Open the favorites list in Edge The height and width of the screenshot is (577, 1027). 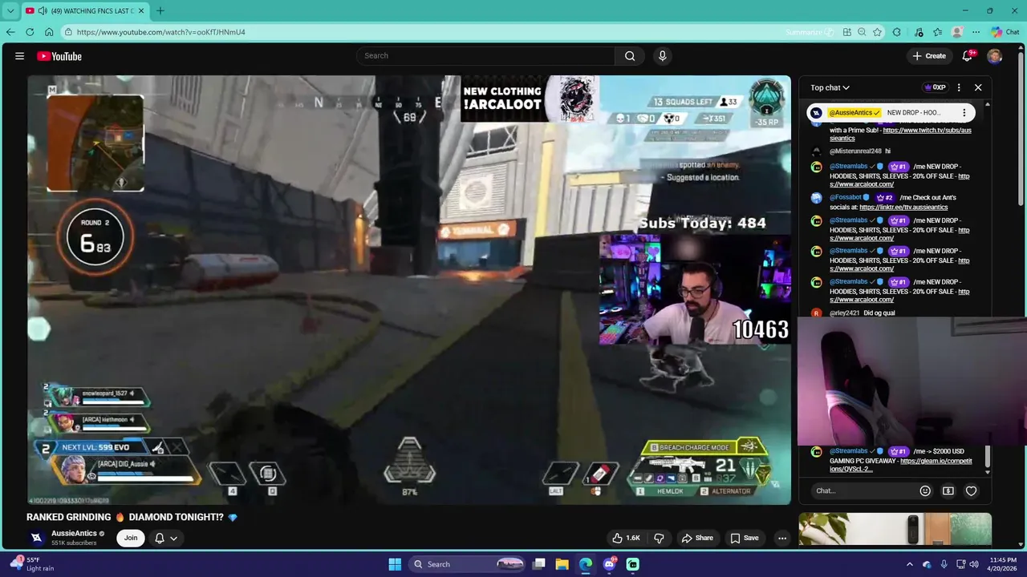point(938,32)
